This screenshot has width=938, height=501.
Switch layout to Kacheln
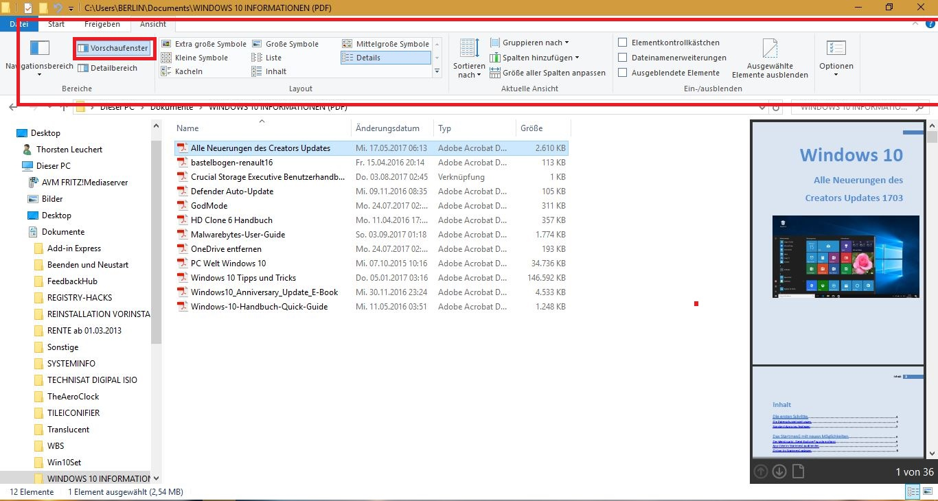(x=182, y=71)
